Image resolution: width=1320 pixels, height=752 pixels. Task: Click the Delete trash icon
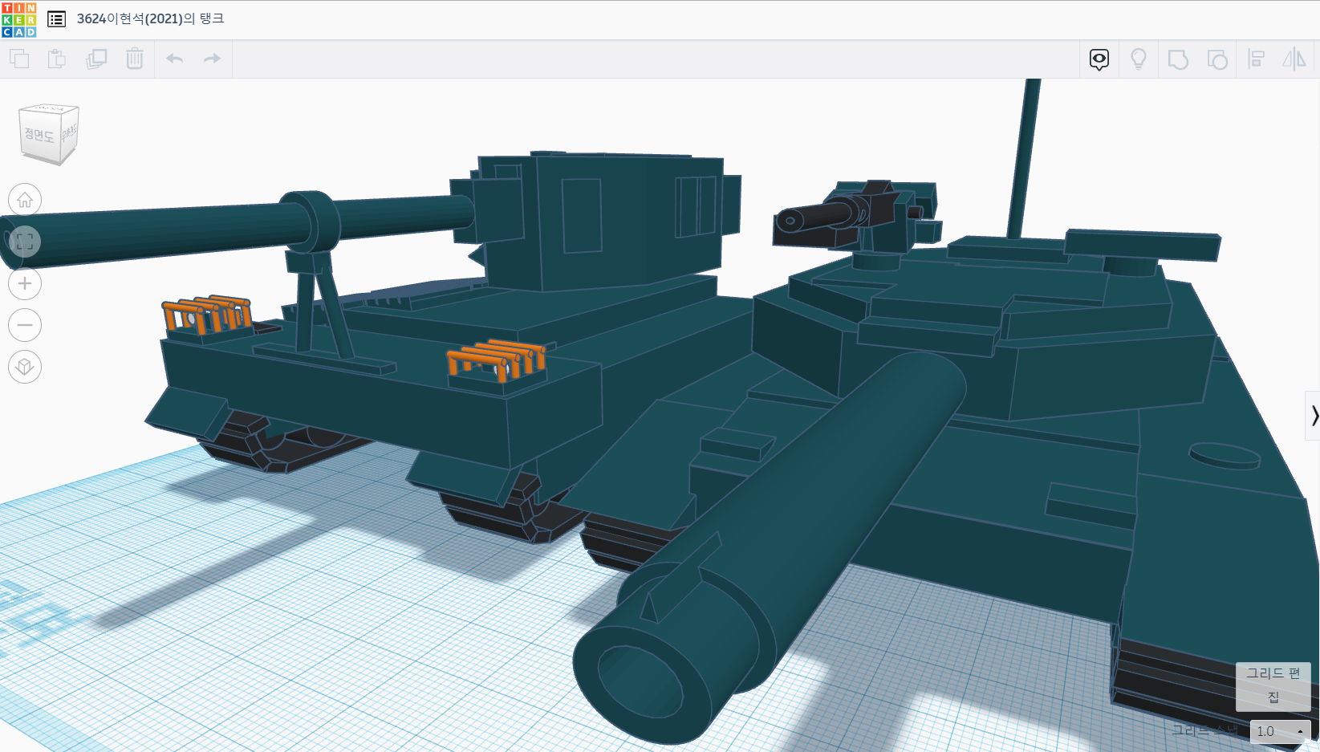(x=135, y=59)
